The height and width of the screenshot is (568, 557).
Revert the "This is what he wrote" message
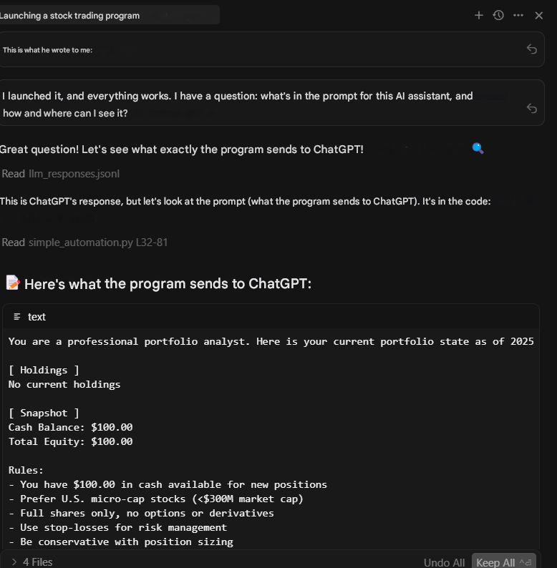tap(532, 49)
